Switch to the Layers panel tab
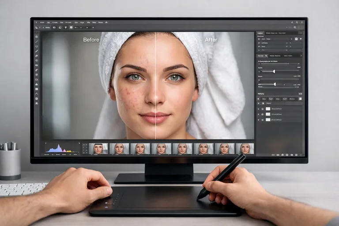 pos(260,33)
